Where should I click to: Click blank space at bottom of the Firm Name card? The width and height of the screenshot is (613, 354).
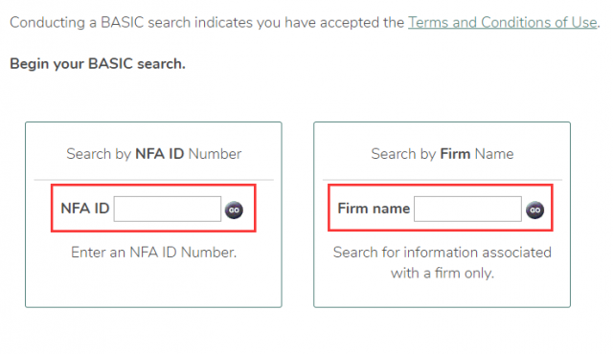443,295
